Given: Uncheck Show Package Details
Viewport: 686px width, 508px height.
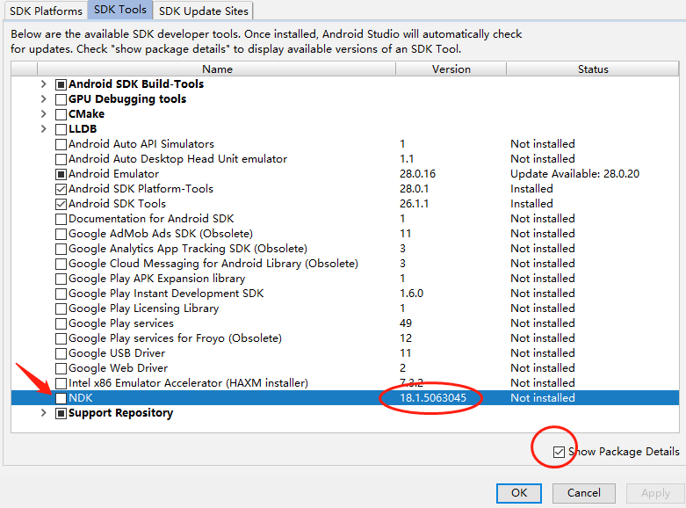Looking at the screenshot, I should point(559,452).
